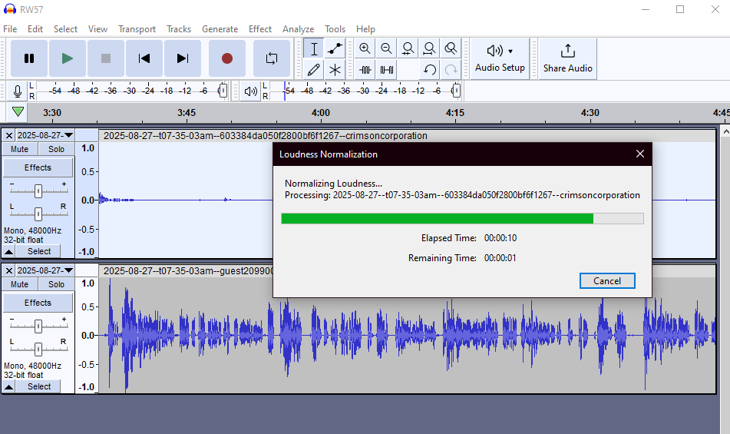
Task: Fit project to width zoom icon
Action: 429,48
